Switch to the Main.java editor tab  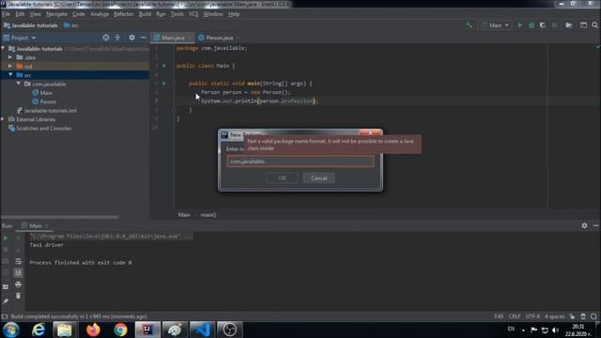click(173, 38)
